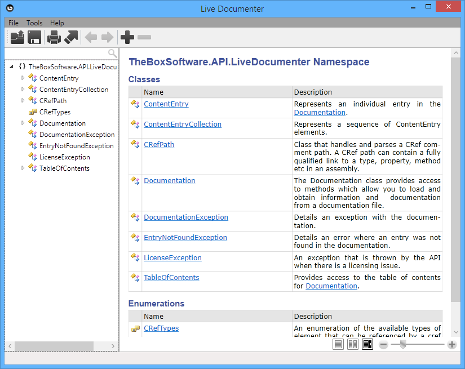The image size is (465, 369).
Task: Click the plus add-assembly toolbar icon
Action: click(127, 37)
